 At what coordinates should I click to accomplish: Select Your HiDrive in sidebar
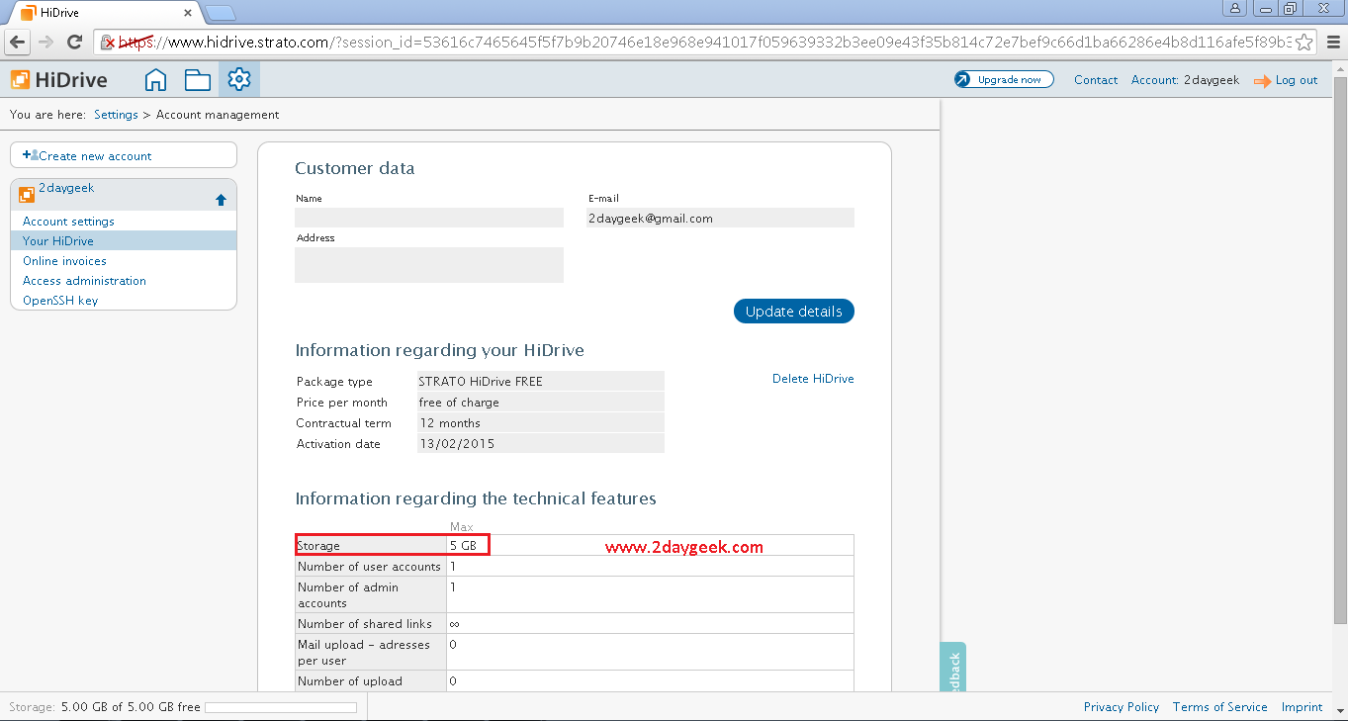(x=124, y=241)
